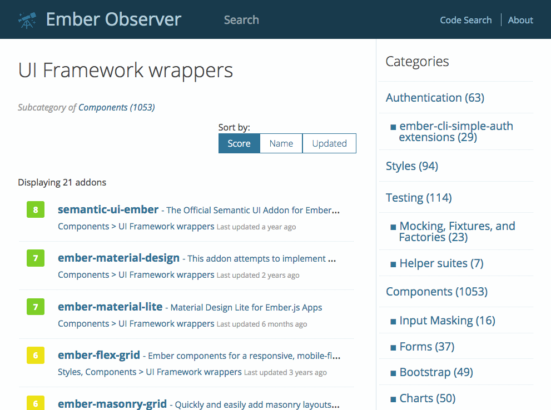Open the Ember Observer home title link
Viewport: 551px width, 410px height.
coord(113,19)
